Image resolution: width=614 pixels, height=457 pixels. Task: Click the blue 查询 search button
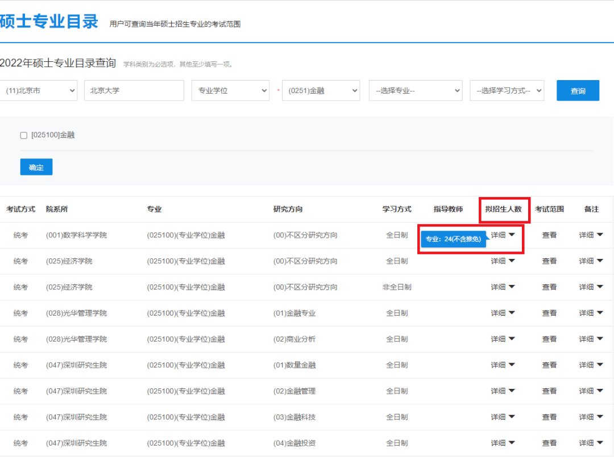[578, 90]
